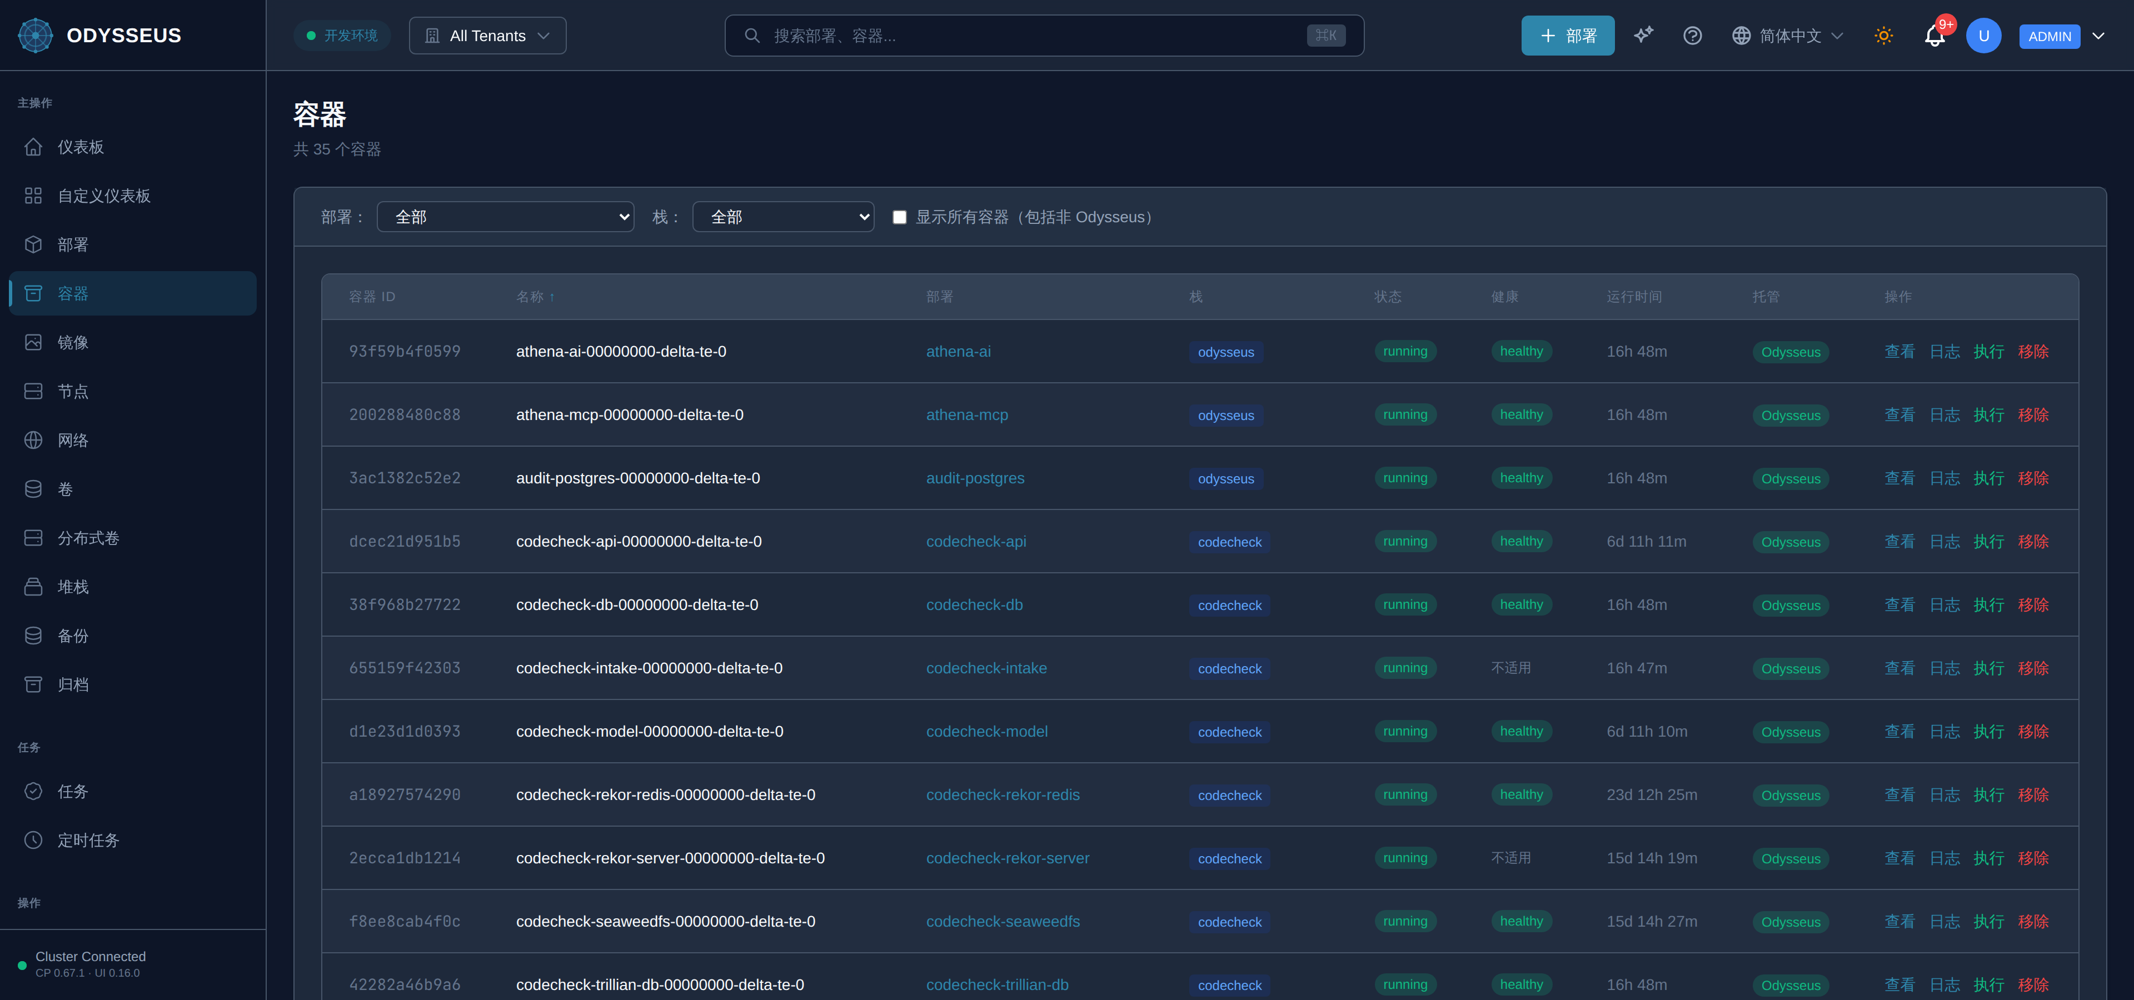This screenshot has width=2134, height=1000.
Task: Click the codecheck-rekor-redis deployment link
Action: point(1003,794)
